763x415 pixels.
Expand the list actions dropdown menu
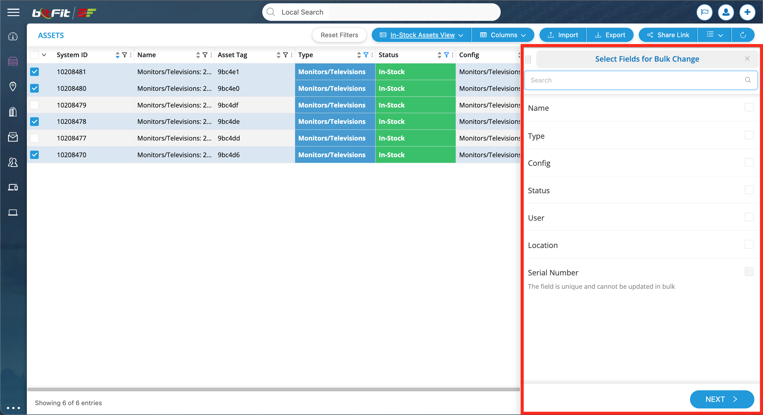714,35
